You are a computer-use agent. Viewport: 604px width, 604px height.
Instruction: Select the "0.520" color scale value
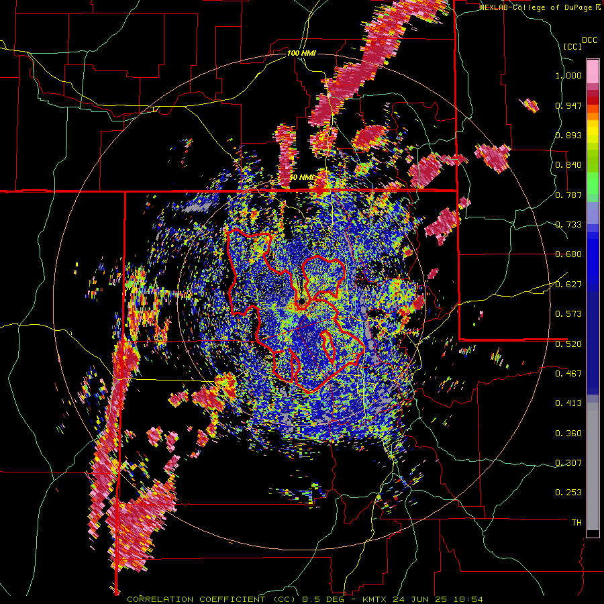pyautogui.click(x=568, y=344)
